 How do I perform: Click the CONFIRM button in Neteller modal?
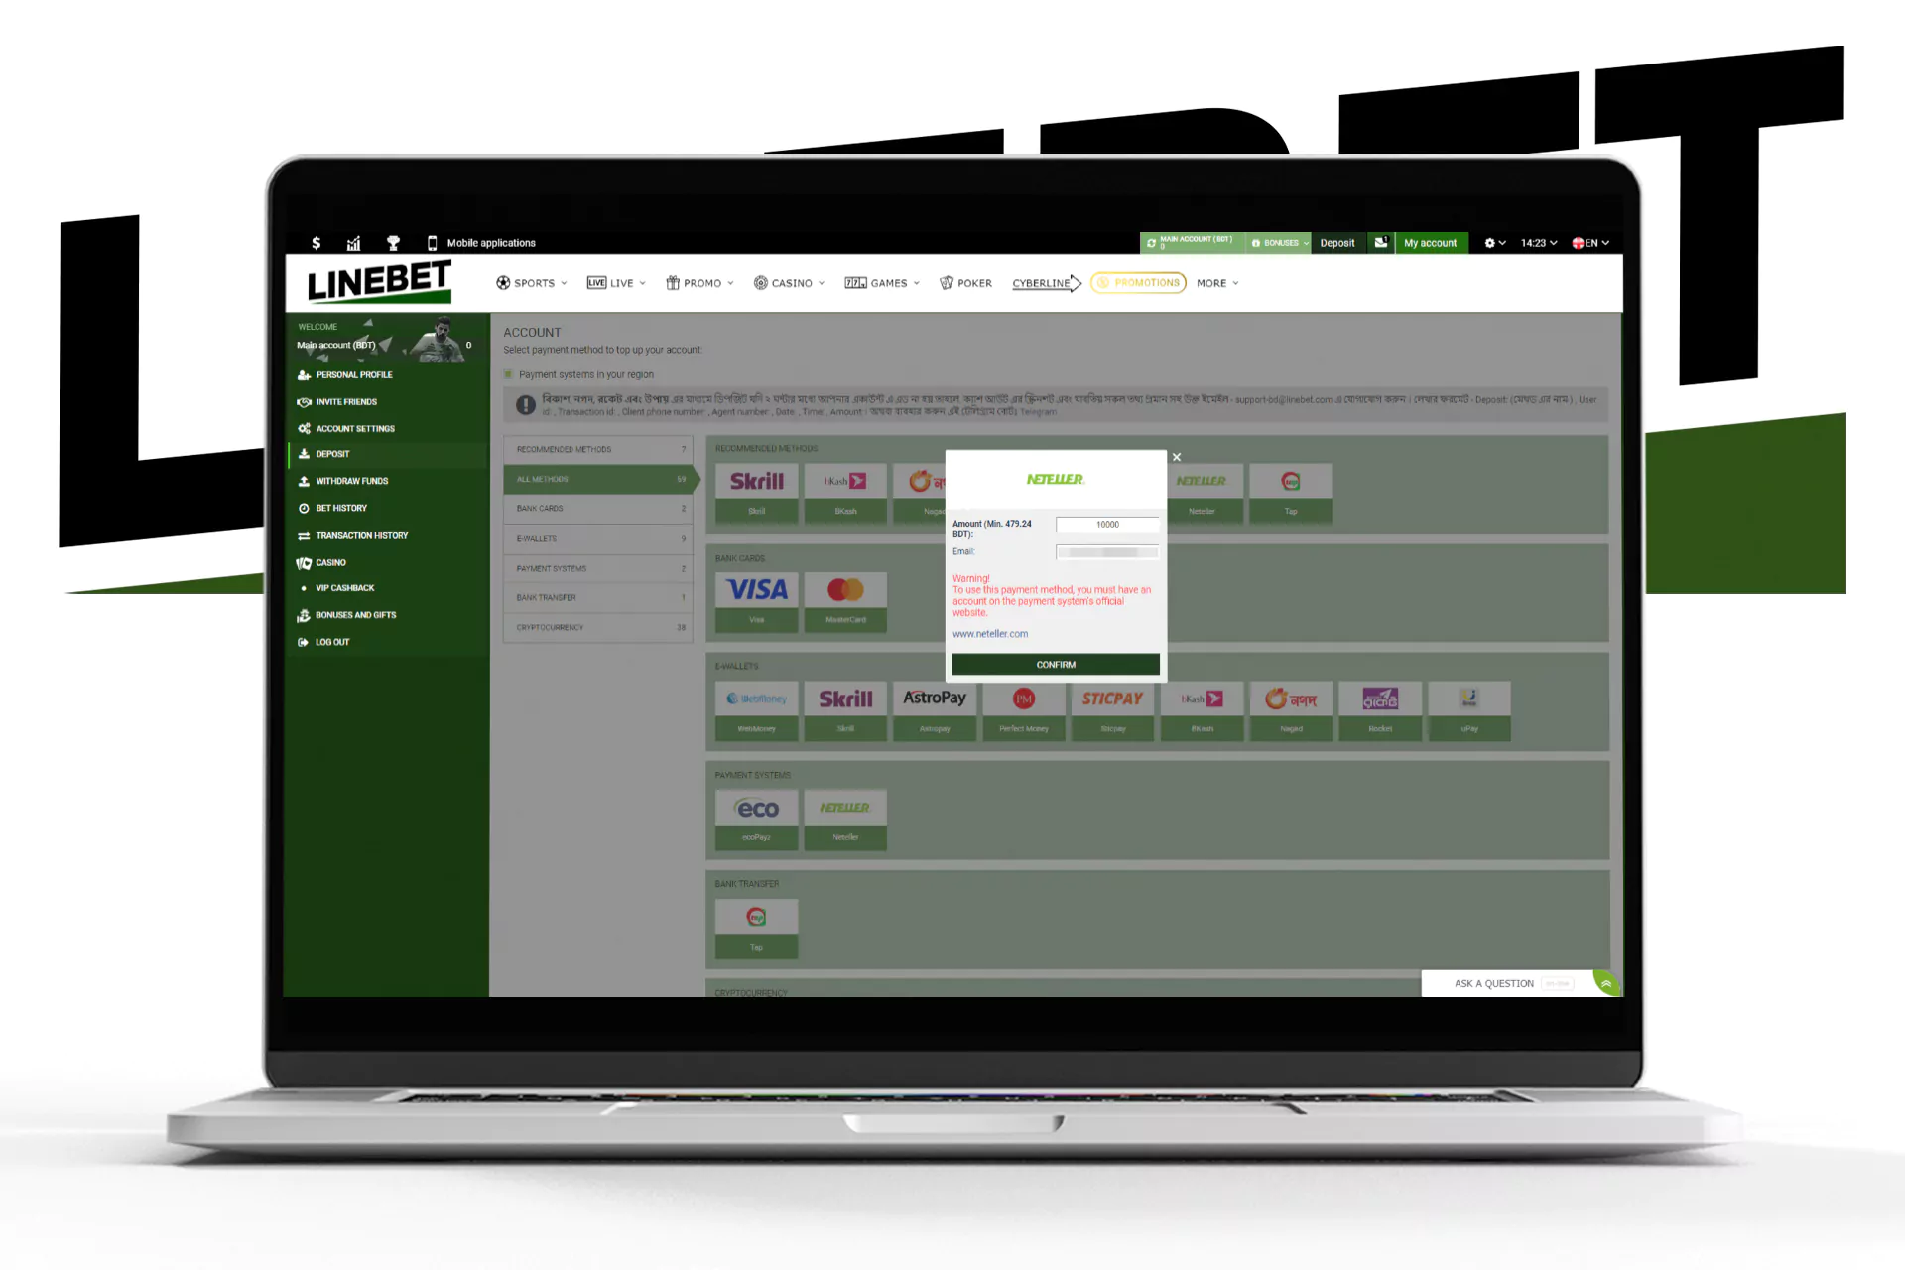pyautogui.click(x=1056, y=664)
